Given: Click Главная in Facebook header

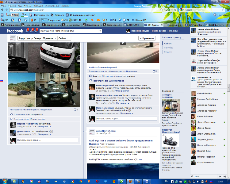Looking at the screenshot, I should coord(173,31).
